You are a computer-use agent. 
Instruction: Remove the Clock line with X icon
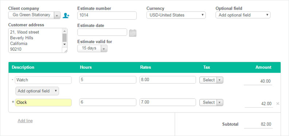click(x=278, y=104)
